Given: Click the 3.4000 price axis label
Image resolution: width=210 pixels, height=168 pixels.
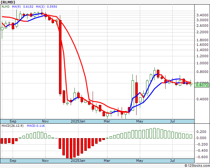Looking at the screenshot, I should pos(202,15).
